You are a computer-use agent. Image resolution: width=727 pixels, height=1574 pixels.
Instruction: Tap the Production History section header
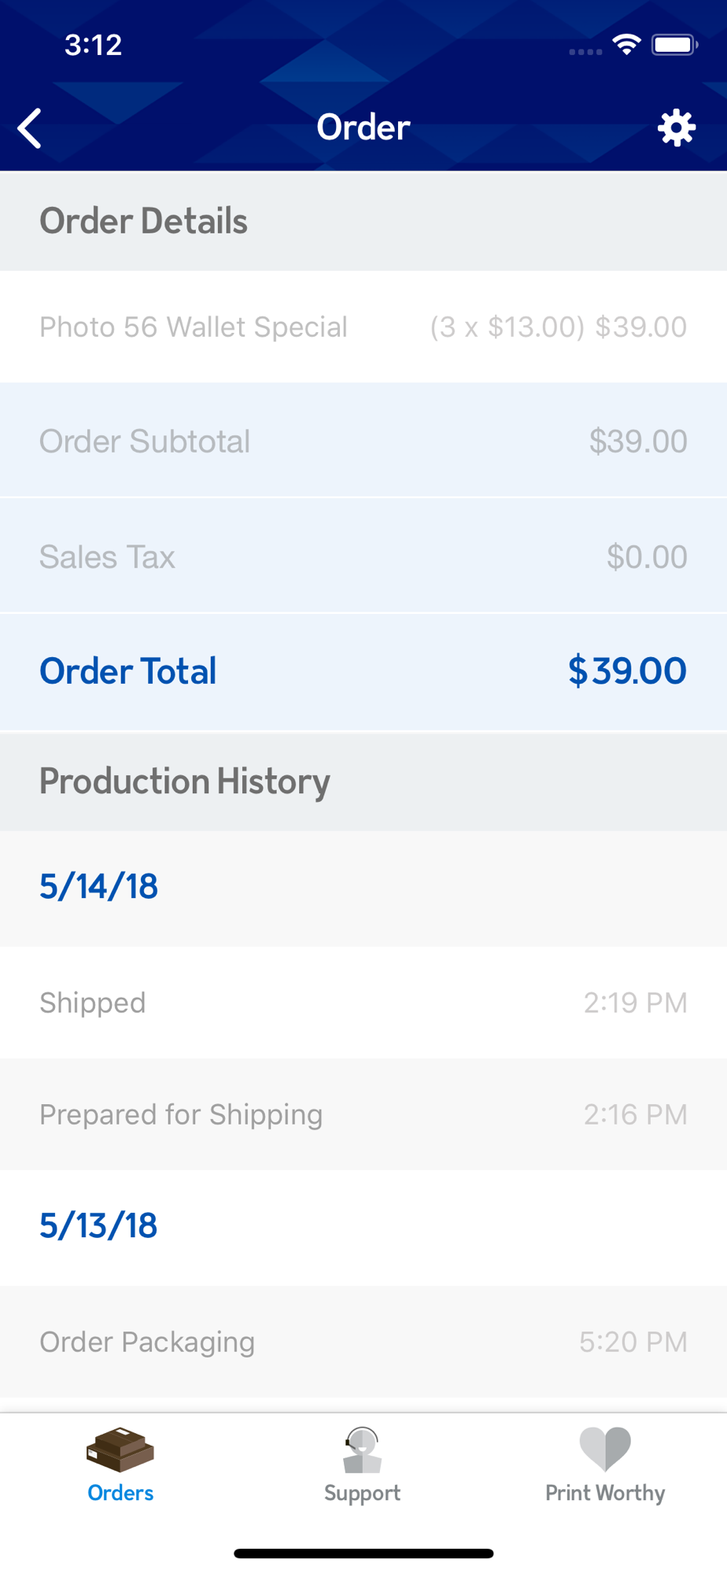coord(186,781)
